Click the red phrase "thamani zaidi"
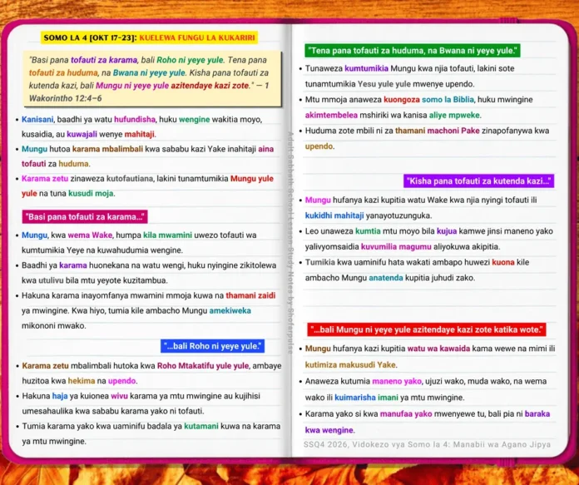 (250, 295)
